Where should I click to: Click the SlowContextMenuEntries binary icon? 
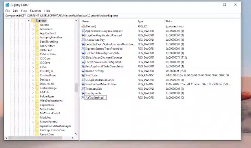[83, 84]
